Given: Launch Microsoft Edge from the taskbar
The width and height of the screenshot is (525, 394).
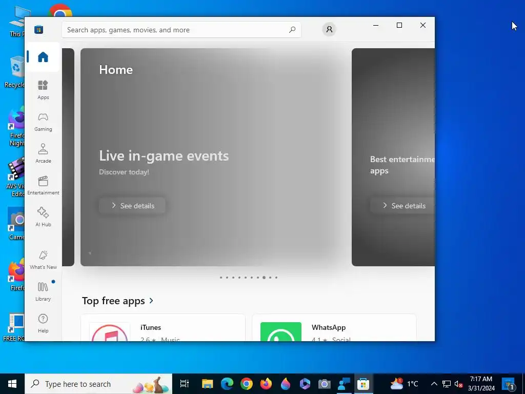Looking at the screenshot, I should pyautogui.click(x=227, y=384).
